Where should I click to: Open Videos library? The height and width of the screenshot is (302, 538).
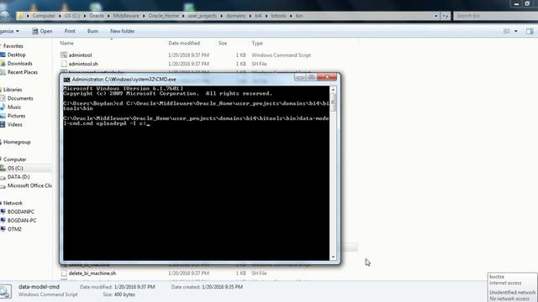tap(15, 125)
